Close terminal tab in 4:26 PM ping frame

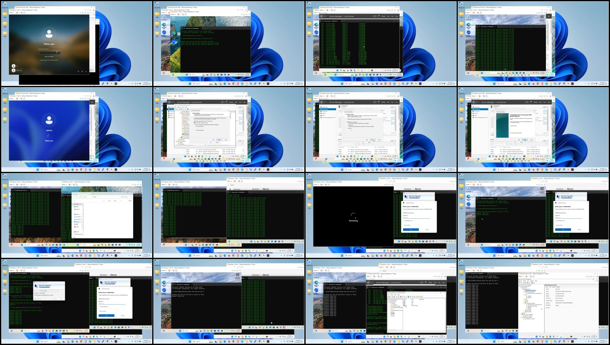(200, 28)
